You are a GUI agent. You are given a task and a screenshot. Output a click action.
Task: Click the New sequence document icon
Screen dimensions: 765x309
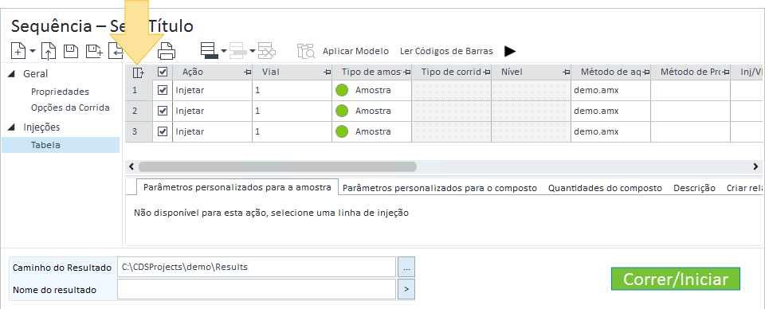click(x=18, y=51)
